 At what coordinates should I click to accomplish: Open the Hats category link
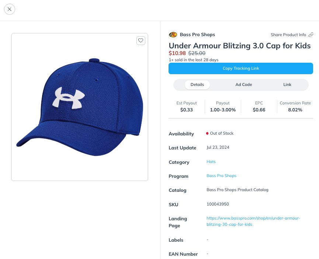pos(211,162)
